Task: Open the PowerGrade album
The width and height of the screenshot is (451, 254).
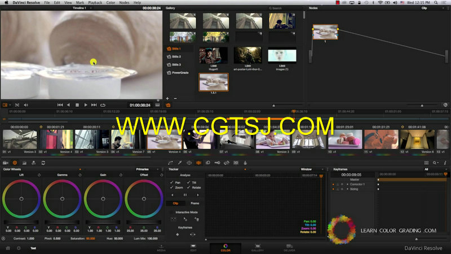Action: (x=180, y=73)
